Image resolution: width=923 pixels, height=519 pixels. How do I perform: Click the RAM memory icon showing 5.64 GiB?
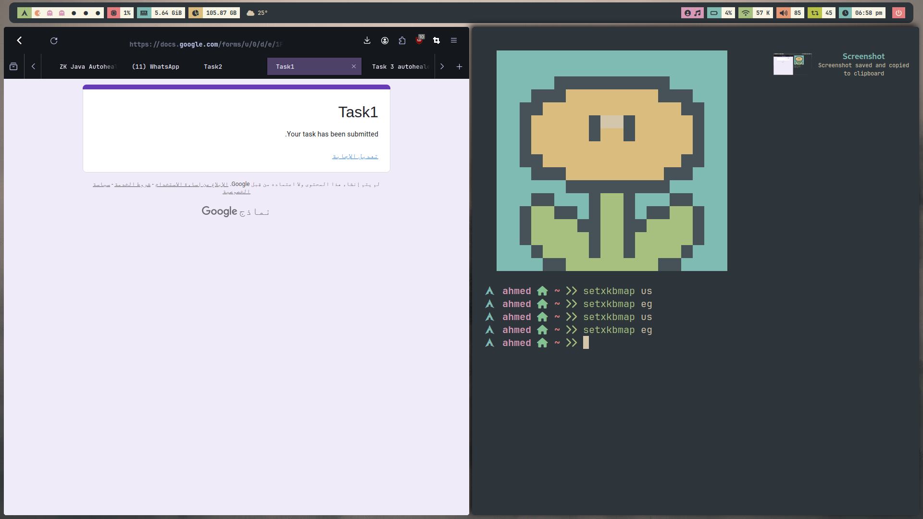144,13
